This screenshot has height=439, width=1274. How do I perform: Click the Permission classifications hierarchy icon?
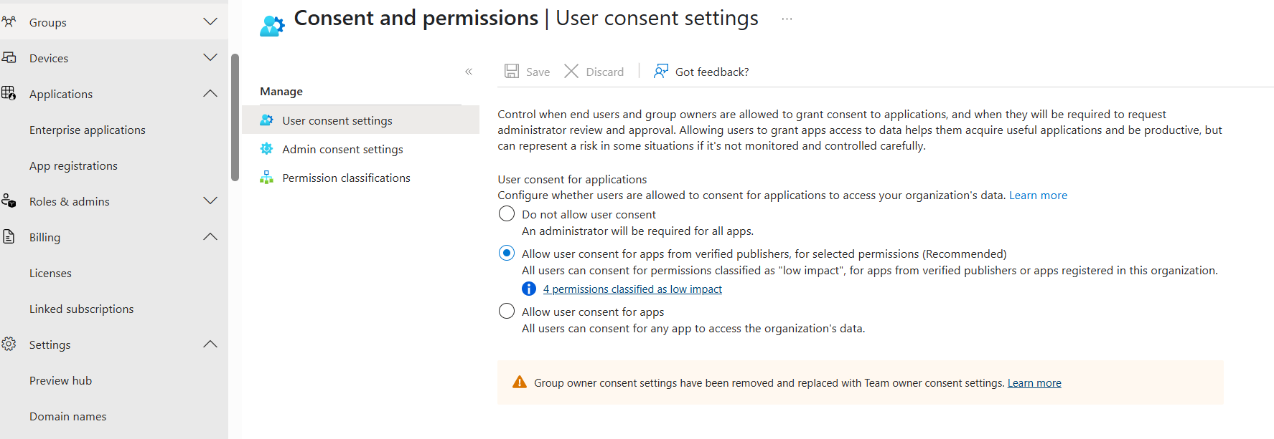click(266, 178)
